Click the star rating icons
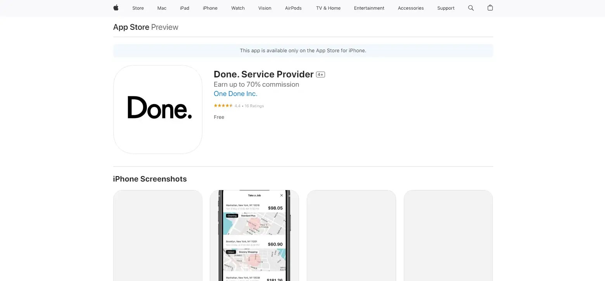 click(223, 106)
